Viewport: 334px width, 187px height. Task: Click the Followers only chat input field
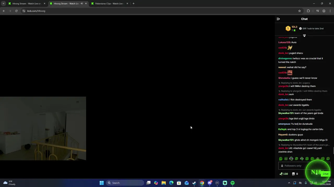(x=304, y=166)
